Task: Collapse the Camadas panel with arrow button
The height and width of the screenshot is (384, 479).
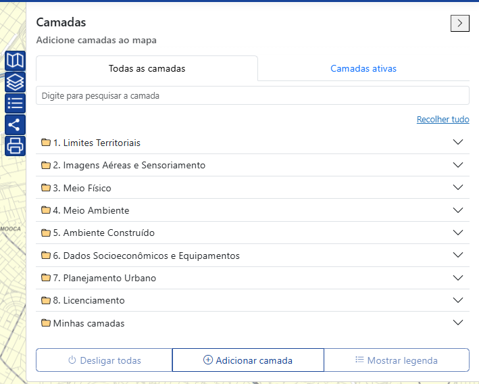Action: (x=460, y=23)
